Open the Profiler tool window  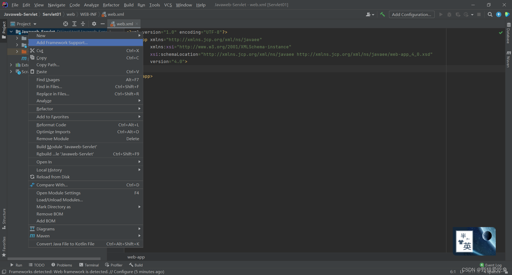tap(114, 265)
